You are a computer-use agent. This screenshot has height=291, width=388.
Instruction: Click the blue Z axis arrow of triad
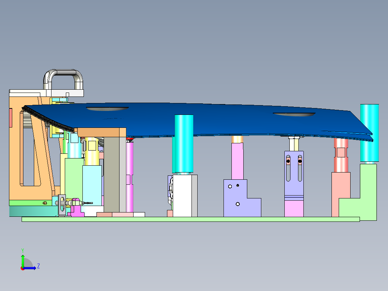(30, 268)
